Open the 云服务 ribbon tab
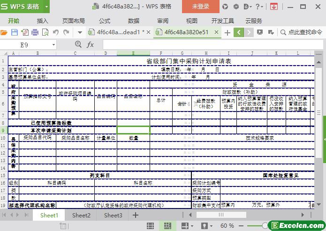326x231 pixels. [x=254, y=21]
